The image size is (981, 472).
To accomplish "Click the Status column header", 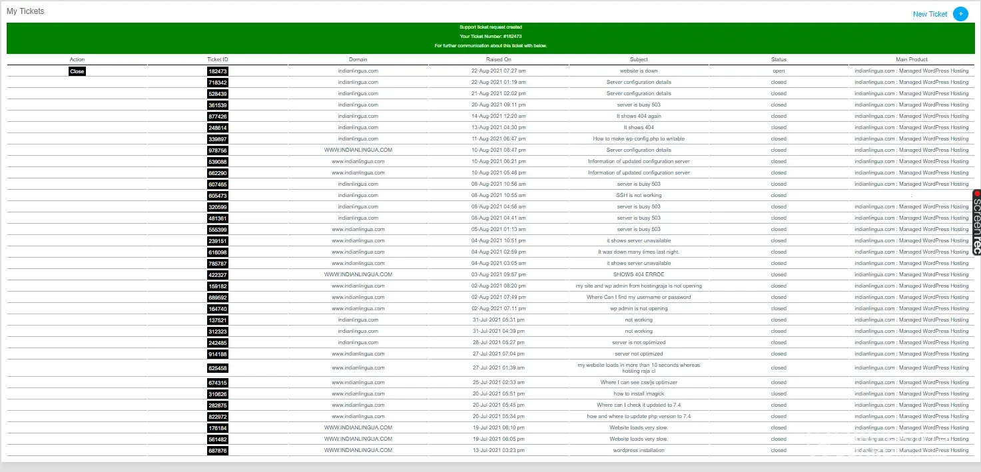I will 779,59.
